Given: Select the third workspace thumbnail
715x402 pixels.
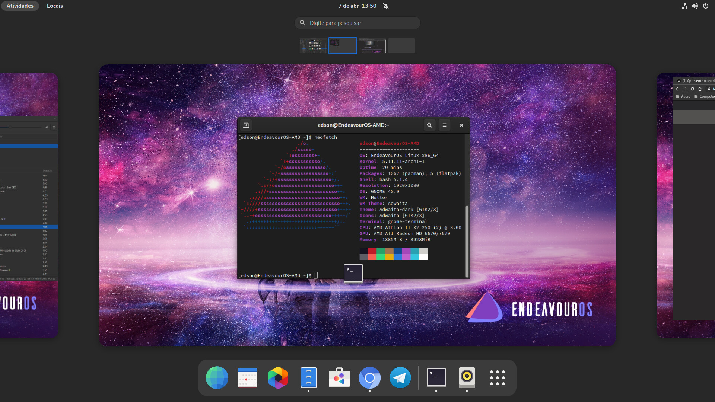Looking at the screenshot, I should coord(372,46).
